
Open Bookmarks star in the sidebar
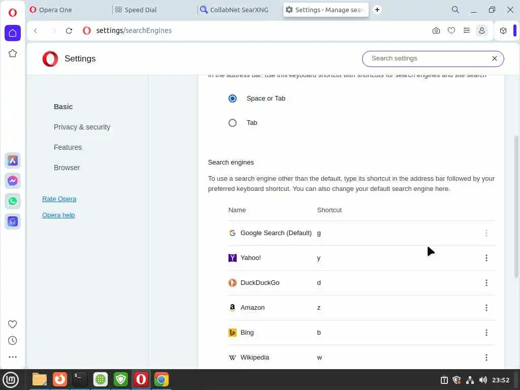pyautogui.click(x=13, y=53)
